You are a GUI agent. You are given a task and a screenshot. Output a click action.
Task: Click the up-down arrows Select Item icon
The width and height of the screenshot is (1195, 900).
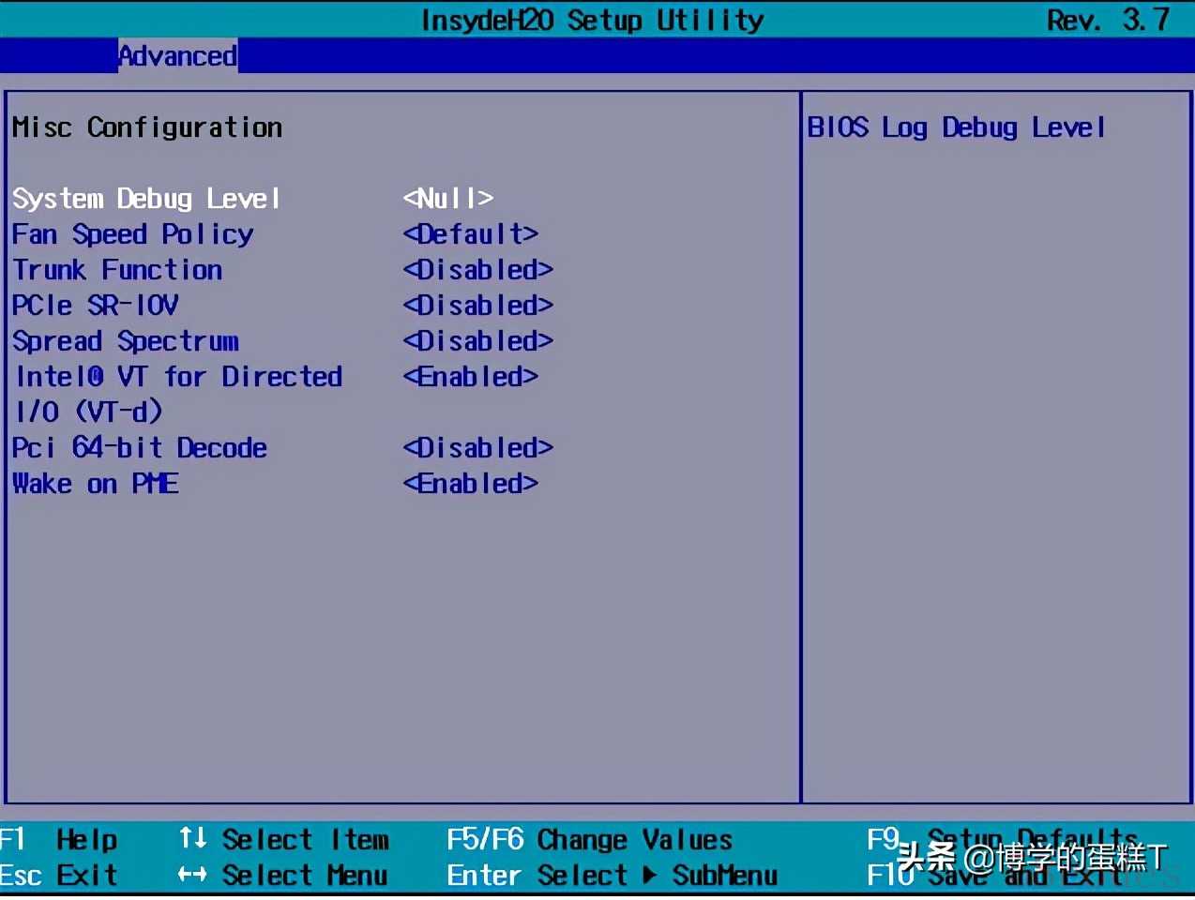tap(192, 838)
